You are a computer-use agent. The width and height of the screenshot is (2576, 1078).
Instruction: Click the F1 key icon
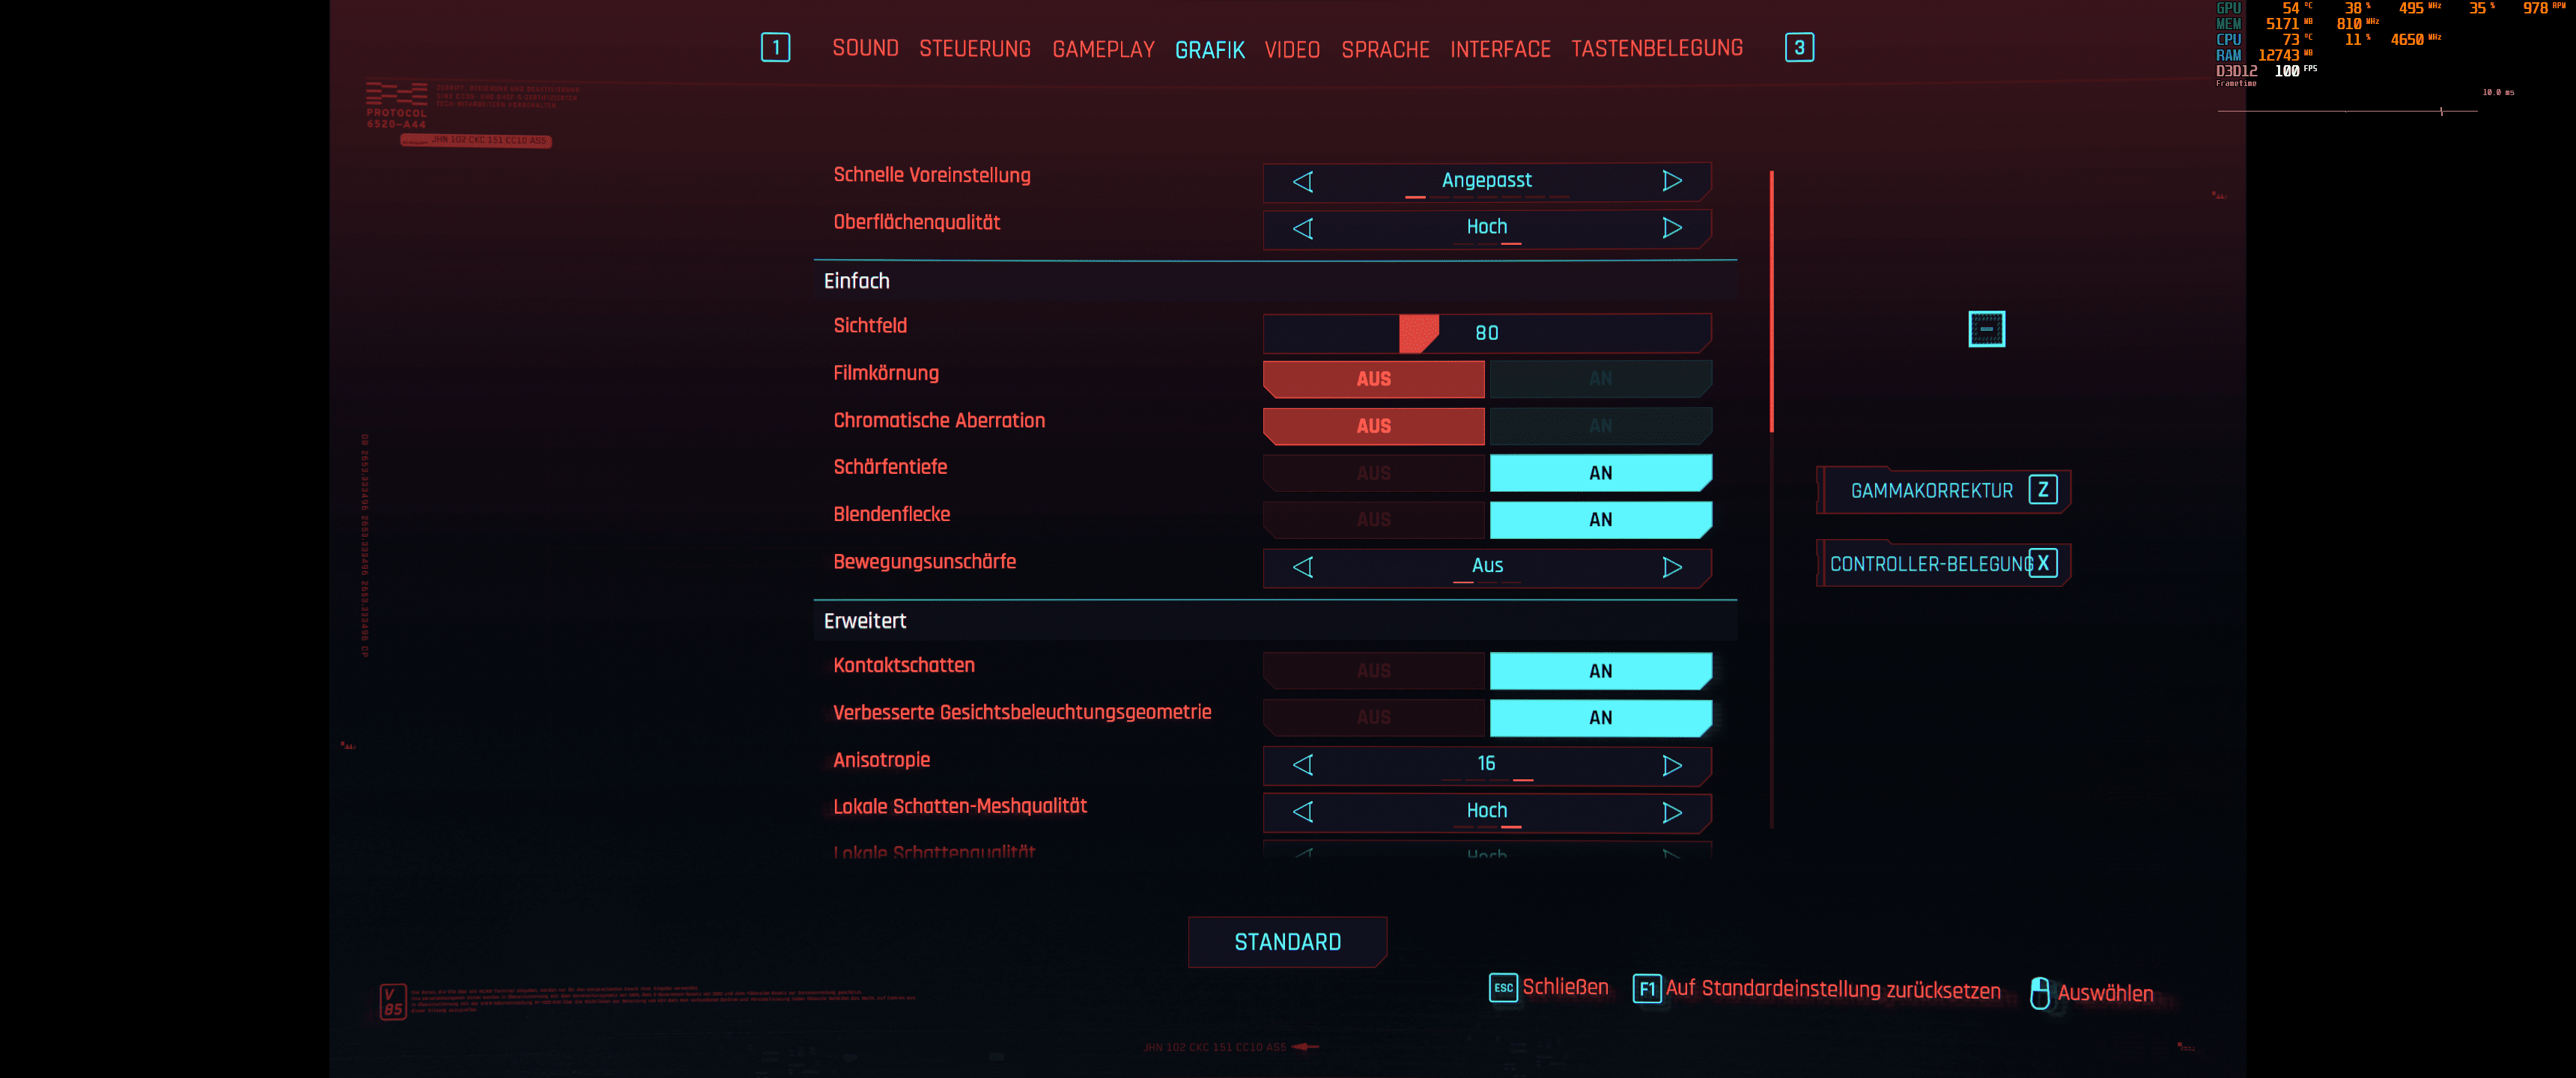click(1647, 989)
